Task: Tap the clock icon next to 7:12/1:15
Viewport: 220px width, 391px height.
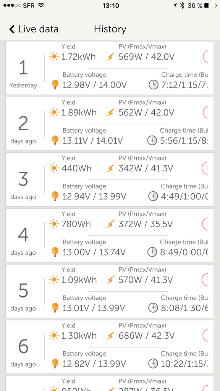Action: click(154, 84)
